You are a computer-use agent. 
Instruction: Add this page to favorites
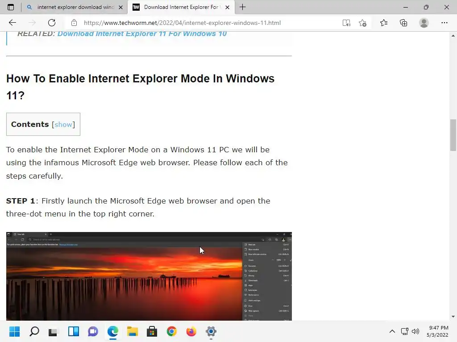362,23
